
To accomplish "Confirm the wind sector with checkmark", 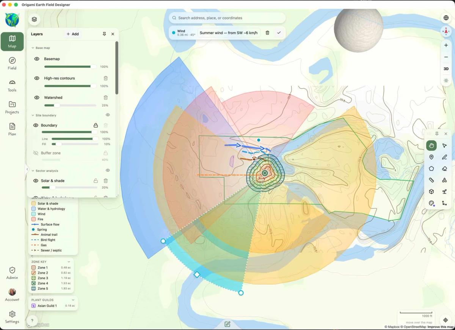I will point(279,33).
